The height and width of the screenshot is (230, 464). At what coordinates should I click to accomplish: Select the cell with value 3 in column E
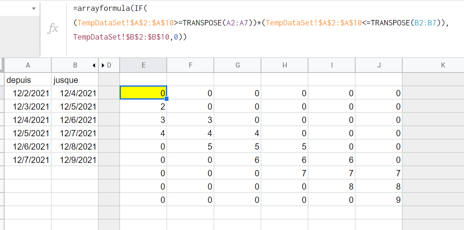click(143, 120)
